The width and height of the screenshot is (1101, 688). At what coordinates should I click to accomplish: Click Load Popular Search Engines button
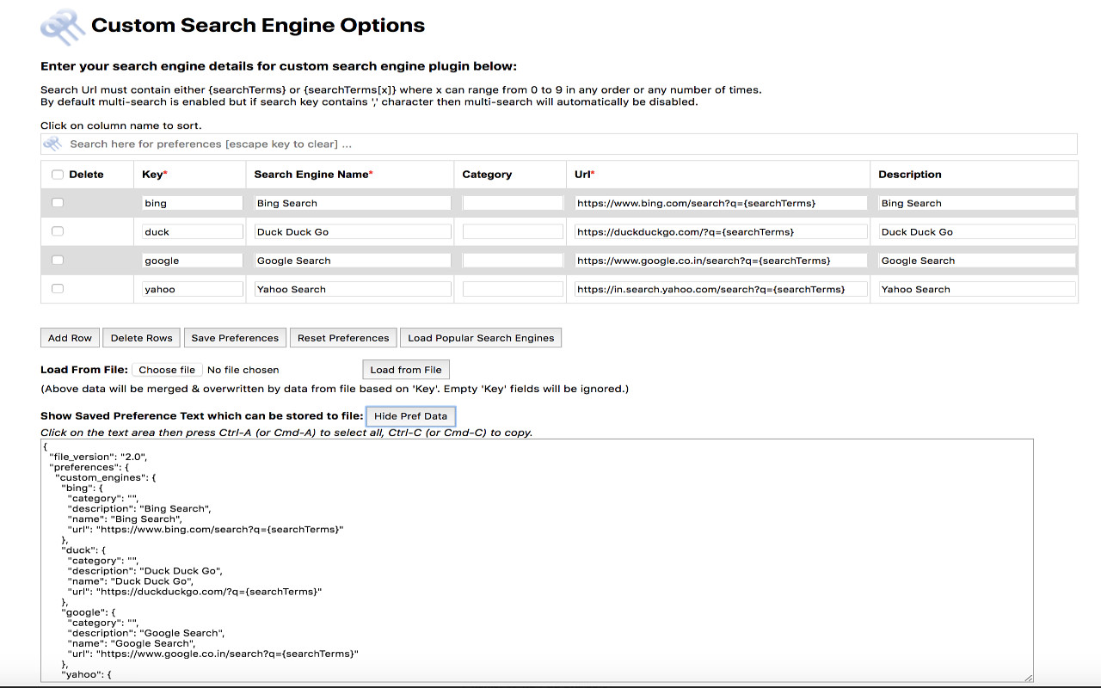click(x=481, y=338)
